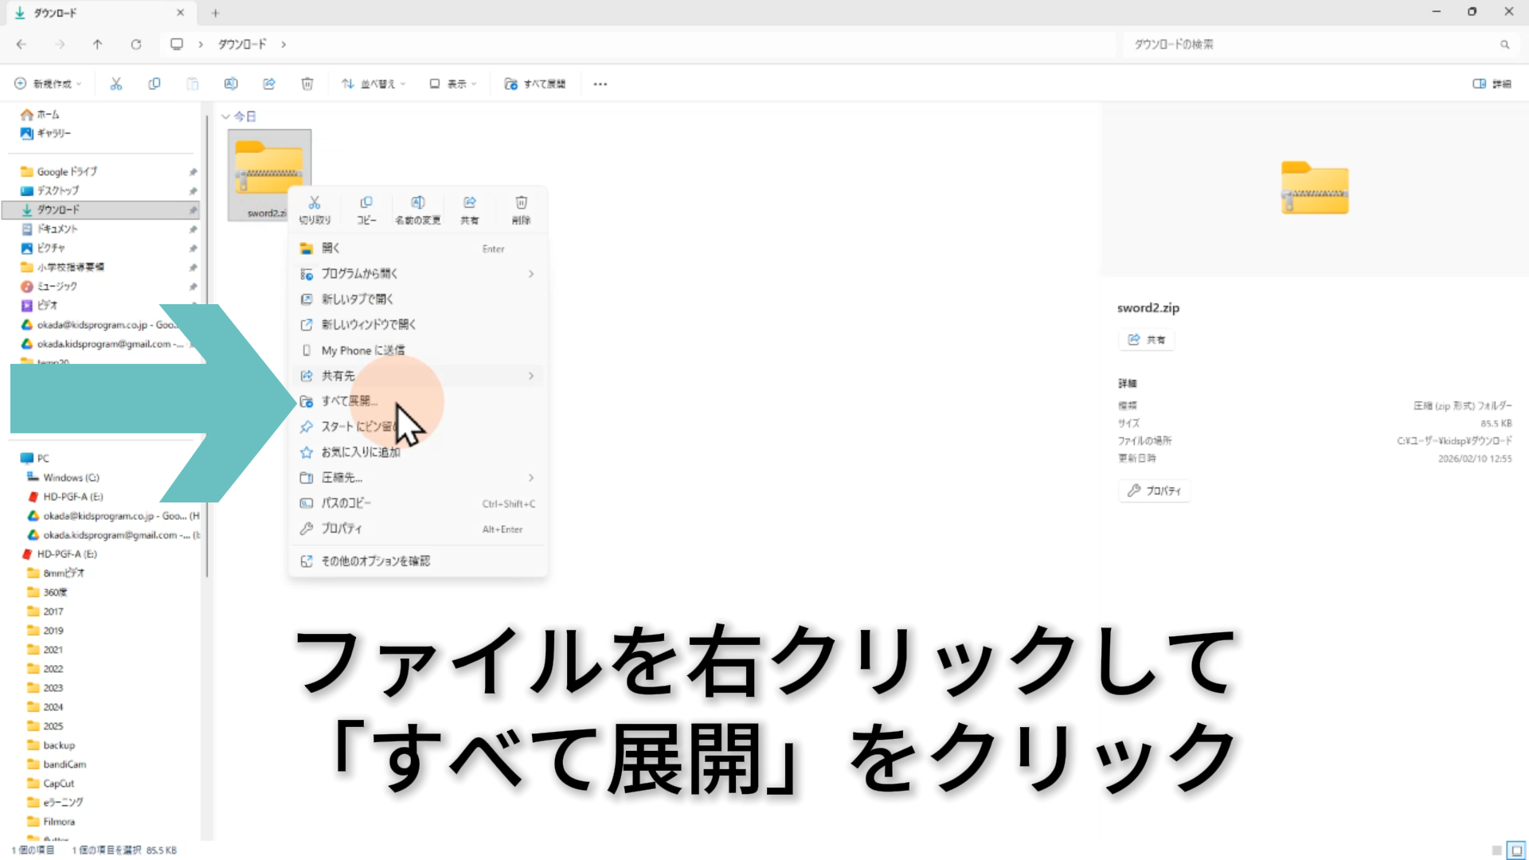The width and height of the screenshot is (1529, 860).
Task: Click the copy icon in the context menu
Action: point(366,203)
